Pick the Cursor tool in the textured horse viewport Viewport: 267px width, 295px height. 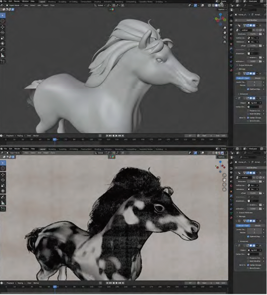point(3,168)
